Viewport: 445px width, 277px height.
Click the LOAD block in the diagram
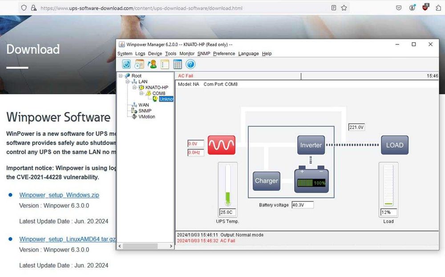tap(394, 145)
